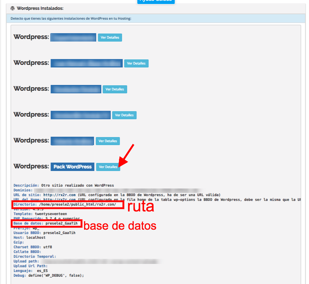The width and height of the screenshot is (309, 284).
Task: Click the WordPress logo in the header
Action: pos(12,8)
